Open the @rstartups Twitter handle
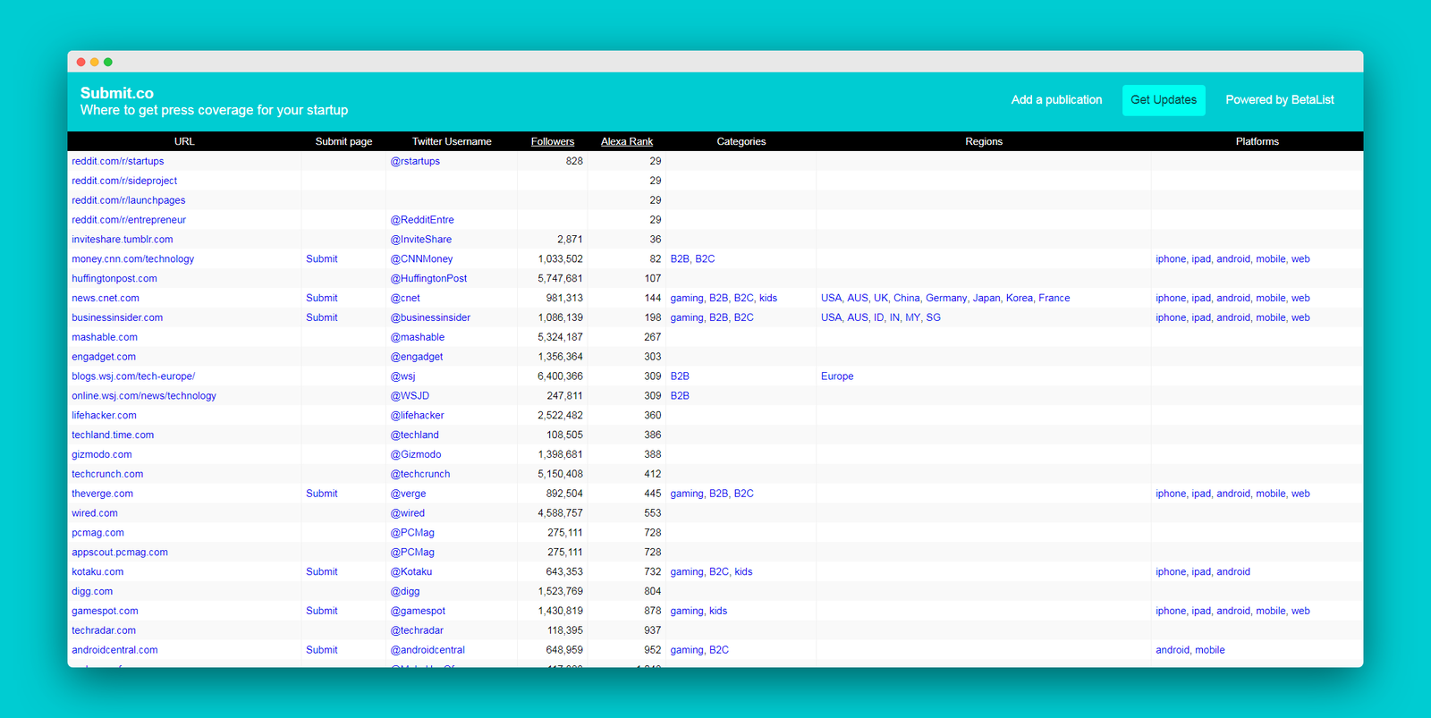The image size is (1431, 718). (x=415, y=161)
